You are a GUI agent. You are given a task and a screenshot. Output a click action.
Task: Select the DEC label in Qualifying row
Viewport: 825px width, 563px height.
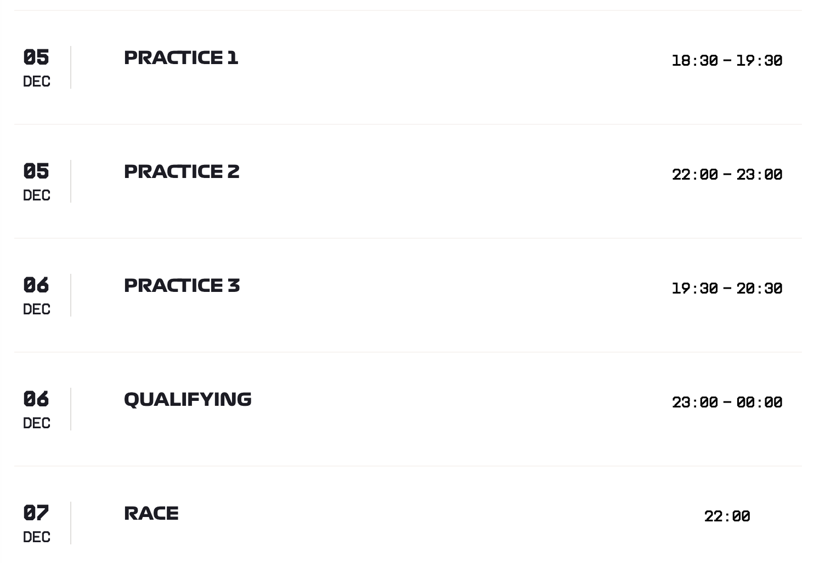[37, 423]
